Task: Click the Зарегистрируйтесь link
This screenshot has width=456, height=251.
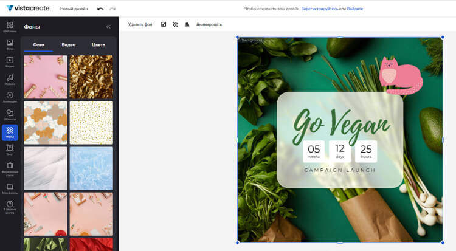Action: point(319,9)
